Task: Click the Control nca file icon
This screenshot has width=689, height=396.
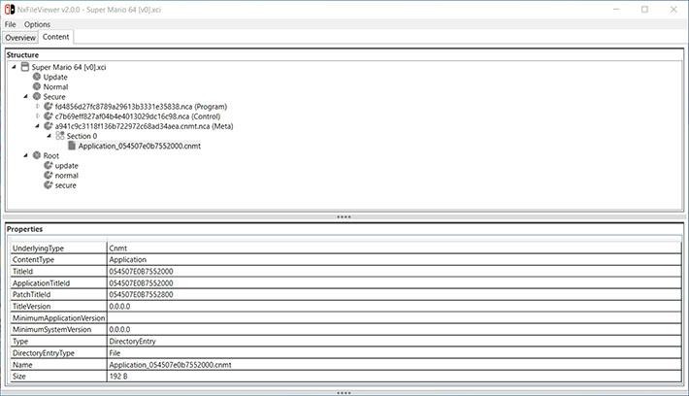Action: coord(49,116)
